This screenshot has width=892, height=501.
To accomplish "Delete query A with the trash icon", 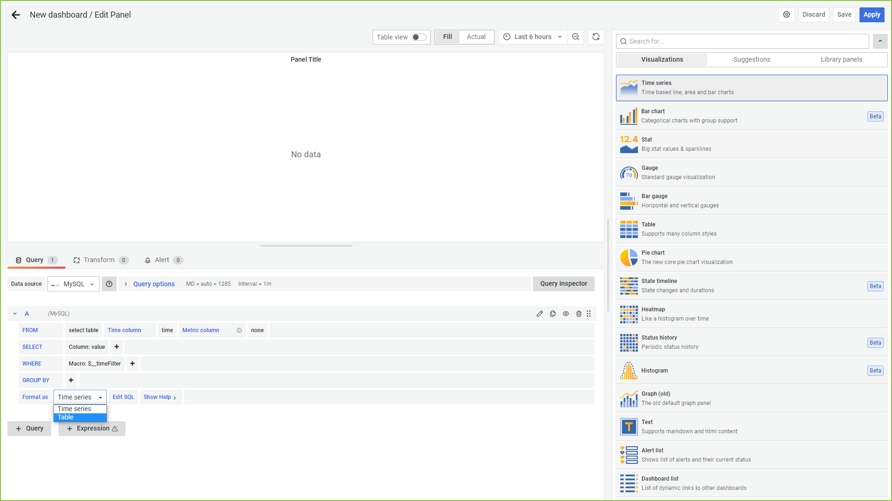I will click(579, 314).
